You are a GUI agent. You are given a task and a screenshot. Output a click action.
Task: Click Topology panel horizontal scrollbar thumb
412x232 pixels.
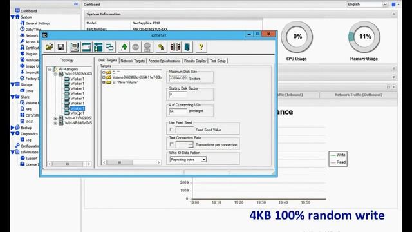click(x=67, y=164)
